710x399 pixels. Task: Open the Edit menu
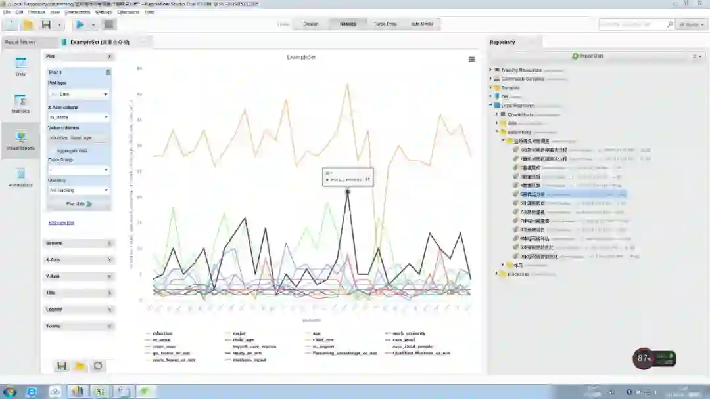click(20, 12)
